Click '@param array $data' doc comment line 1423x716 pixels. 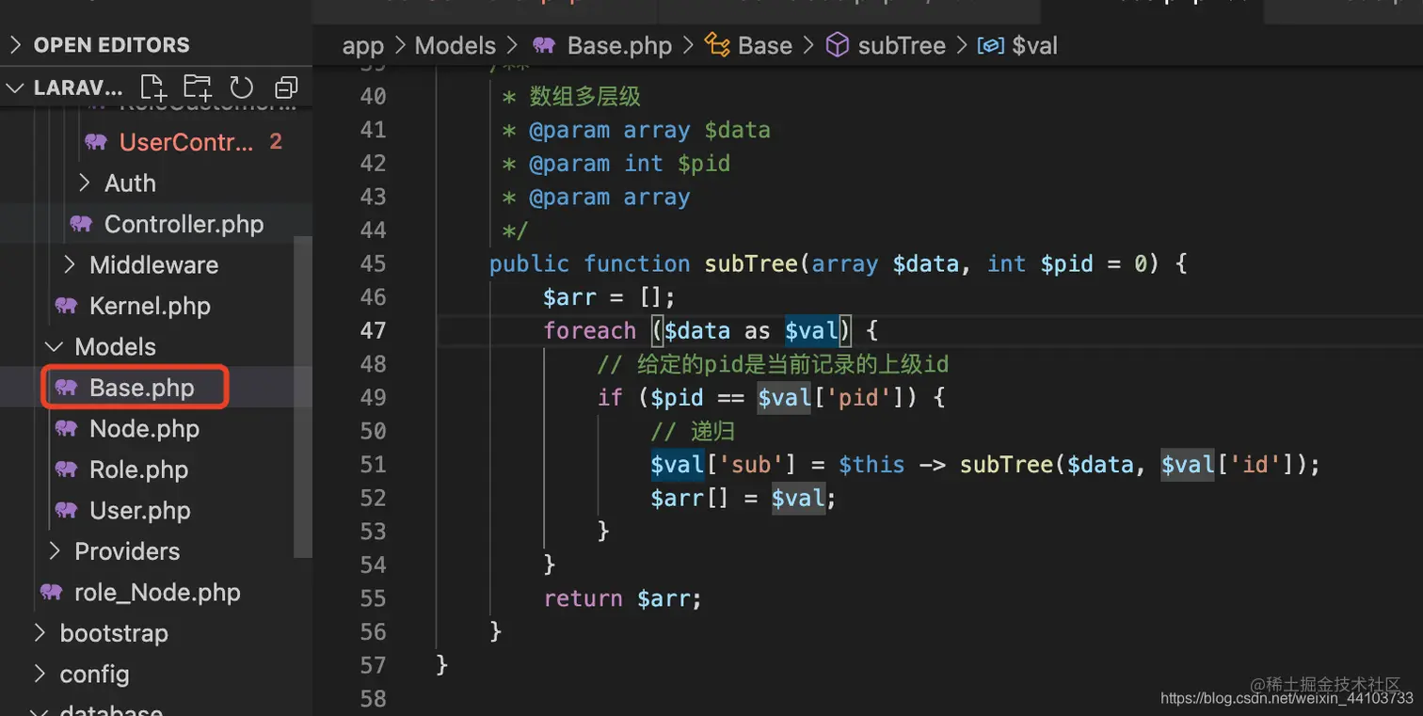click(649, 130)
